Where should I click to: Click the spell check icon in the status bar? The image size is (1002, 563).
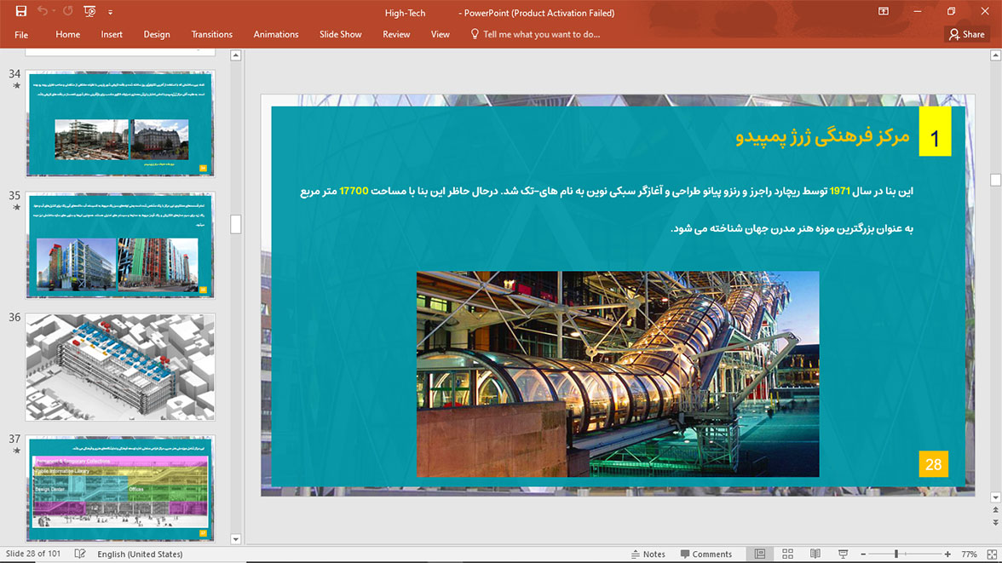[x=80, y=554]
